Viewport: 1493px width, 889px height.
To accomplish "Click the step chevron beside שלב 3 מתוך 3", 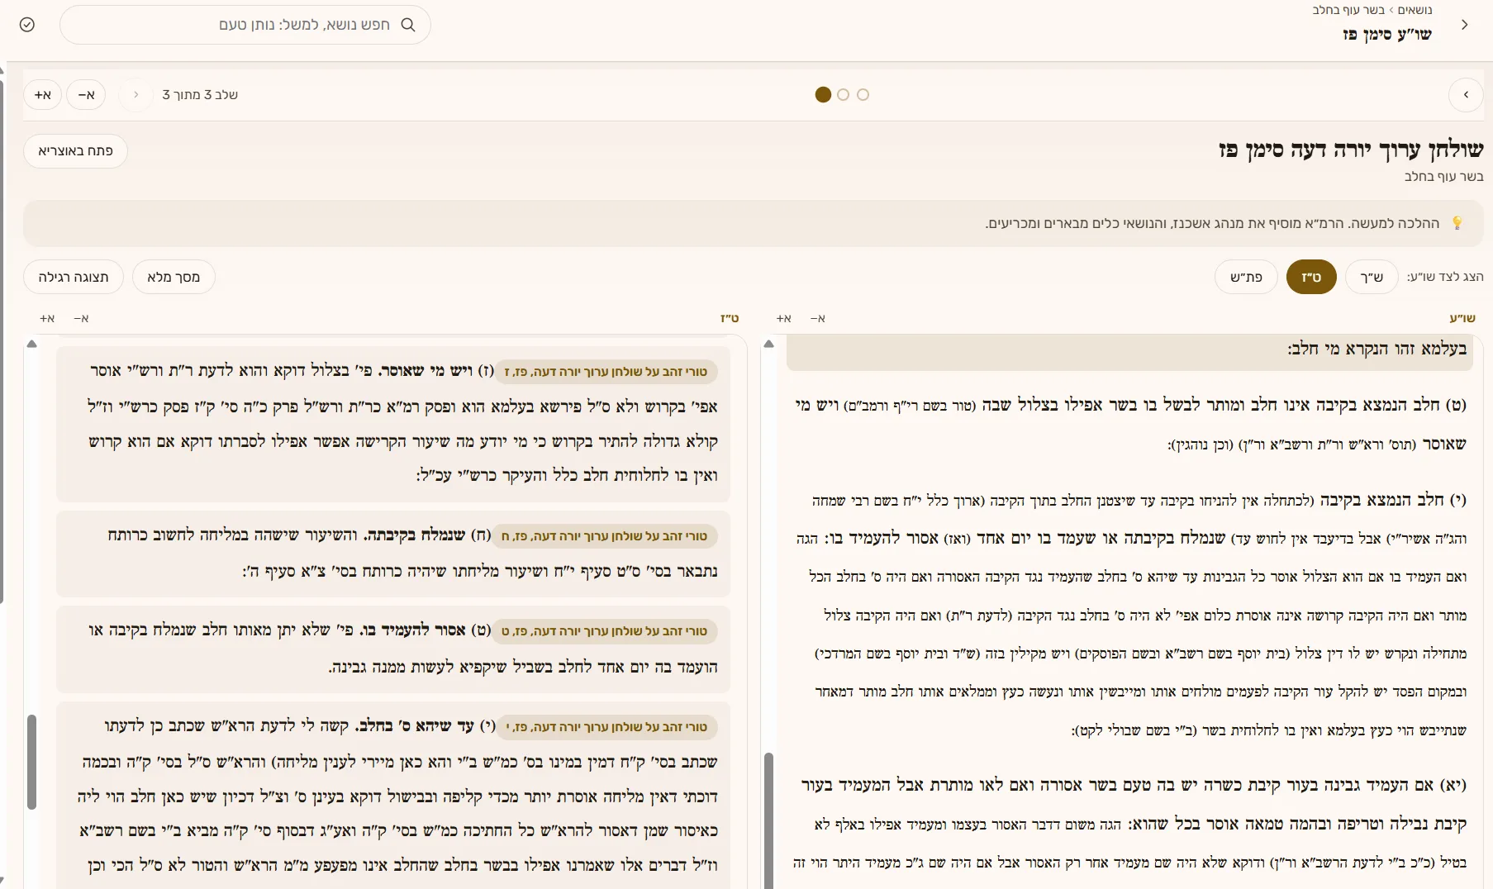I will [x=136, y=95].
